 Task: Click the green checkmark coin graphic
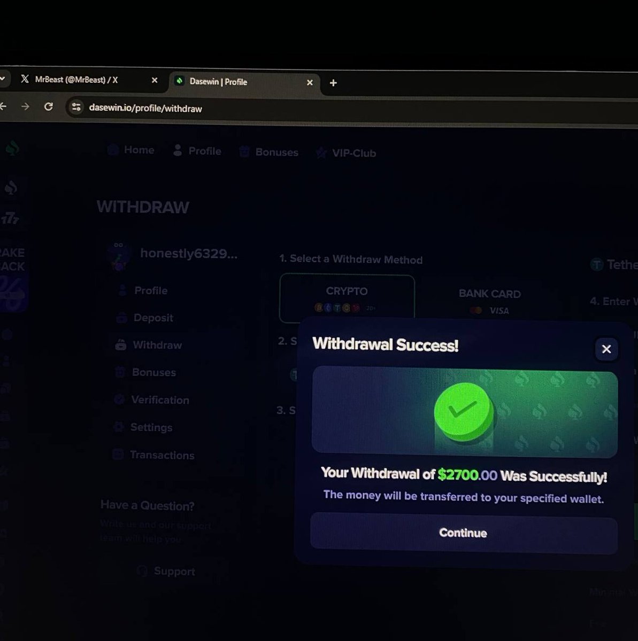[x=464, y=412]
